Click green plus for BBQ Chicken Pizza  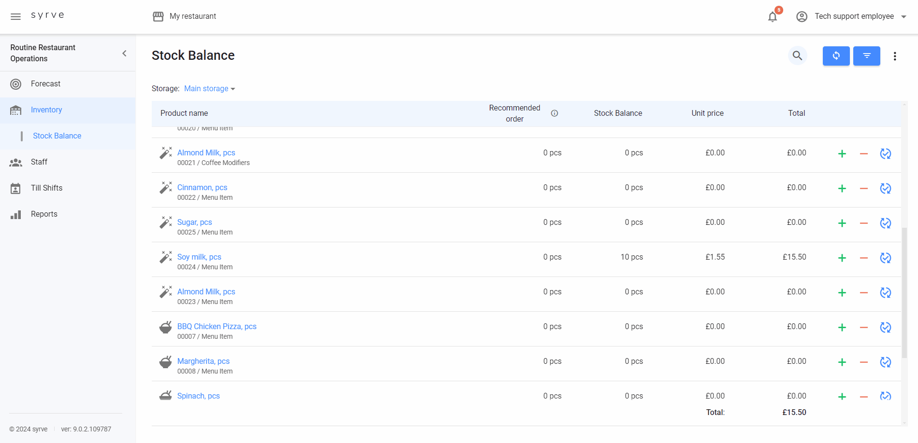(x=842, y=328)
